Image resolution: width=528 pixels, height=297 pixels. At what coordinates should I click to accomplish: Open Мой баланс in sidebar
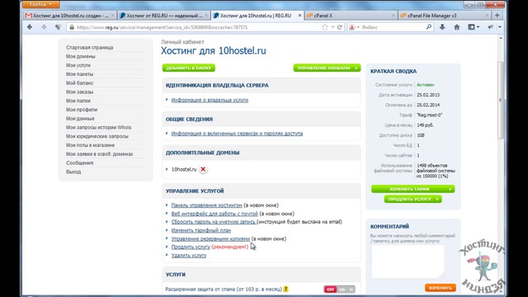79,82
